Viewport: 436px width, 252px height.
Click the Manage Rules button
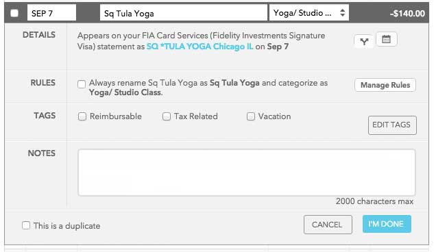pos(385,85)
